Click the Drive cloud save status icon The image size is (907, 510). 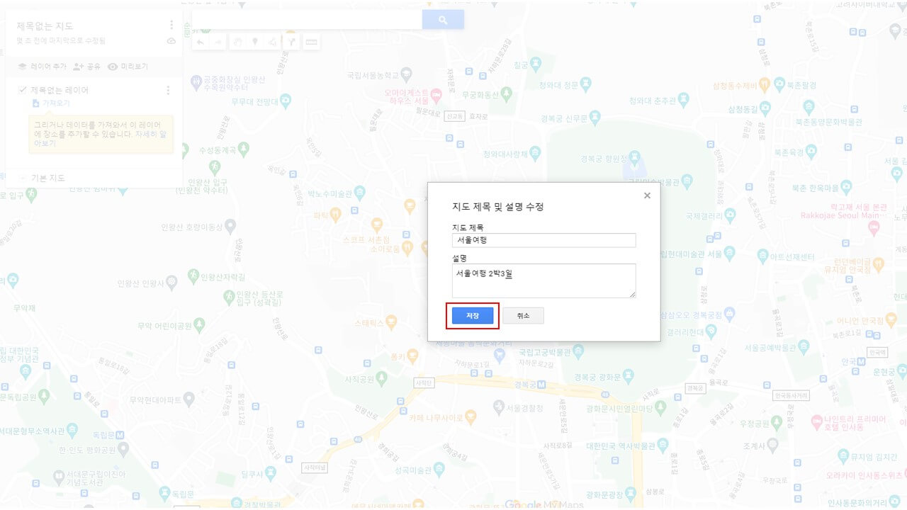[171, 41]
